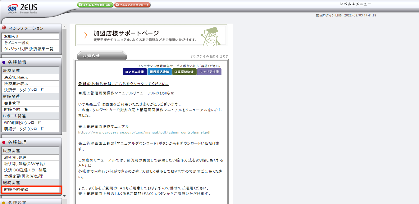Screen dimensions: 419x204
Task: Open 決済データダウンロード menu item
Action: [x=30, y=90]
